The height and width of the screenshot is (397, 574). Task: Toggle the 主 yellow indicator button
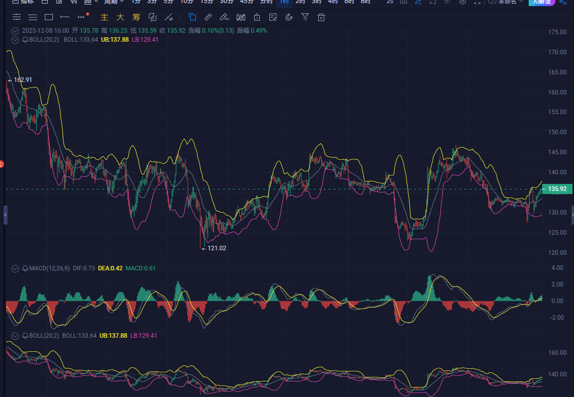[x=104, y=18]
